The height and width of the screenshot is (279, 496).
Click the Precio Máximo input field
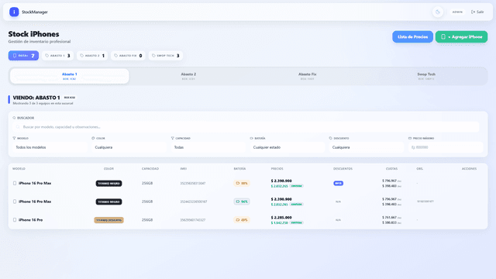(446, 147)
